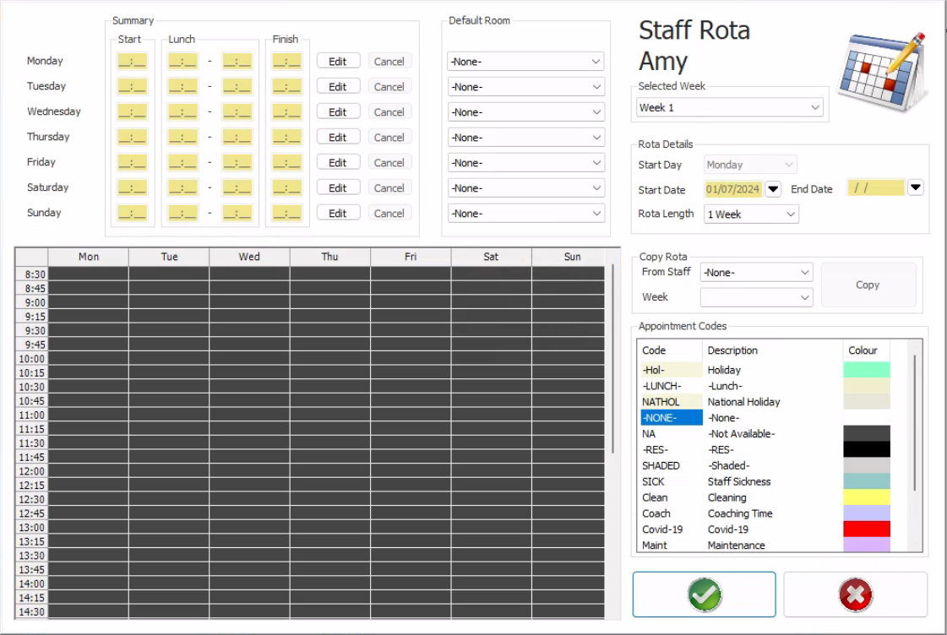Click Edit for Monday

pos(338,62)
